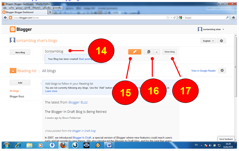This screenshot has height=151, width=239.
Task: Click the Blogger logo icon
Action: point(13,29)
